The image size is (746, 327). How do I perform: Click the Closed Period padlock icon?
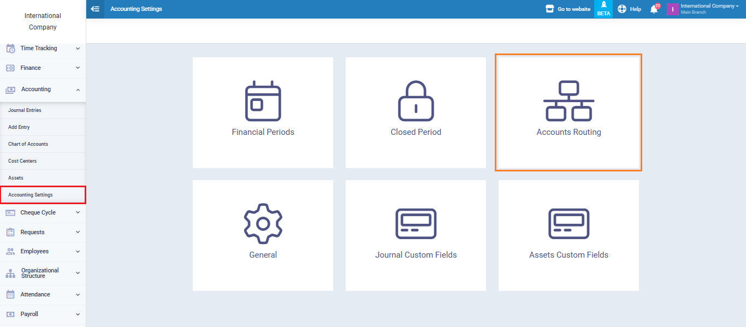tap(416, 101)
